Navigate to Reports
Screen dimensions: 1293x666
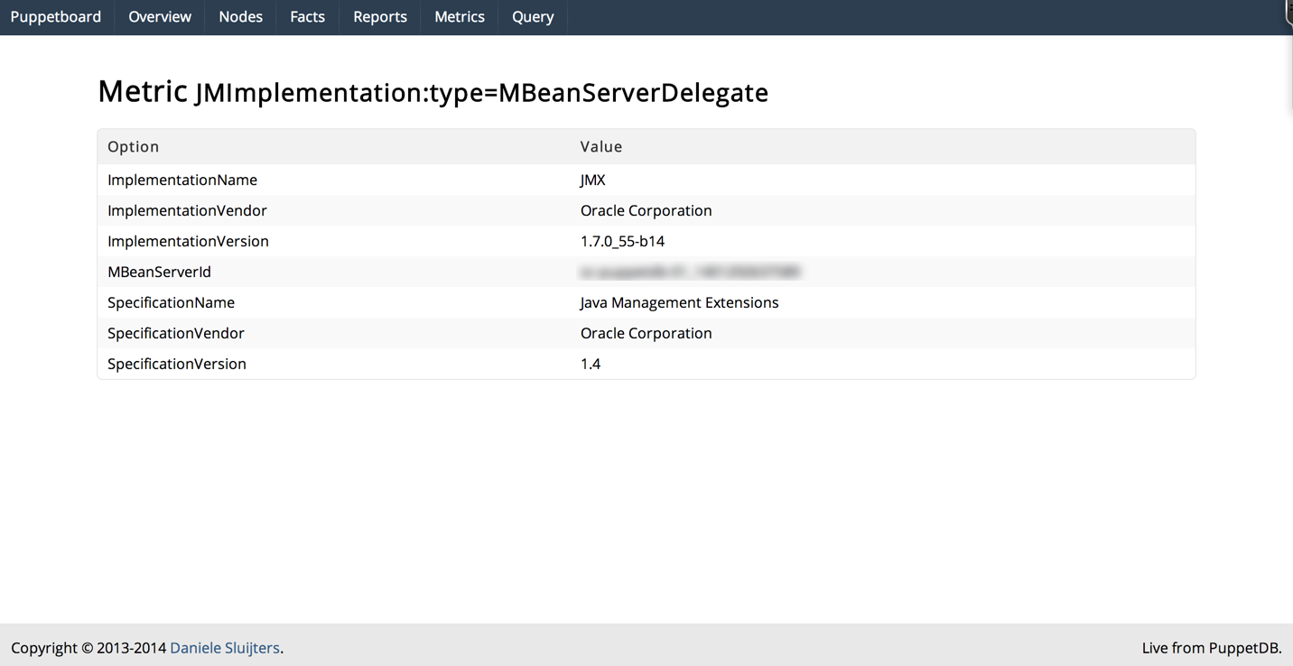click(379, 17)
